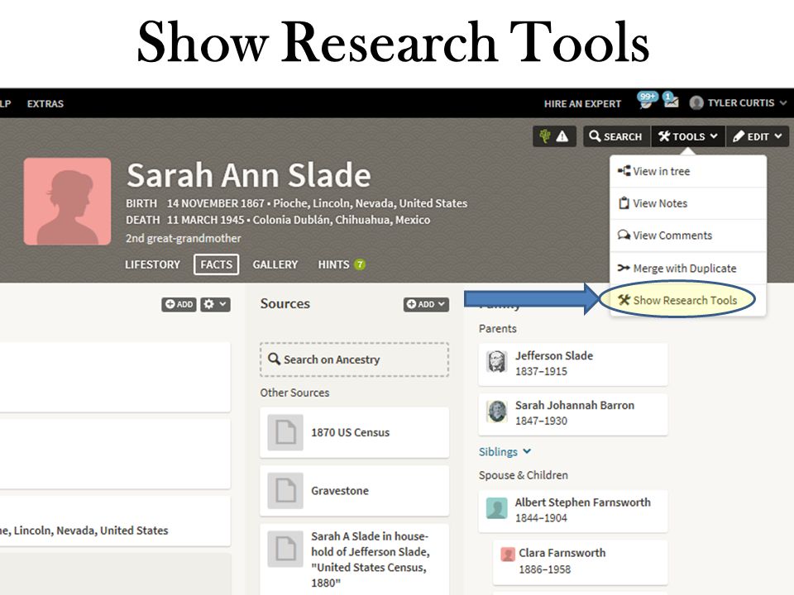
Task: Choose View in tree from Tools menu
Action: pyautogui.click(x=687, y=172)
